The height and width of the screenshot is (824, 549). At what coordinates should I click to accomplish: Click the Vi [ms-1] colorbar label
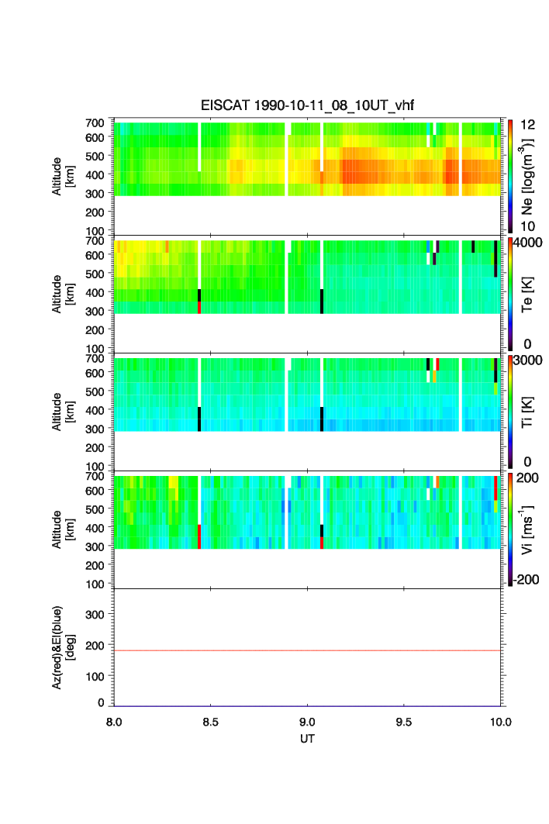click(527, 529)
